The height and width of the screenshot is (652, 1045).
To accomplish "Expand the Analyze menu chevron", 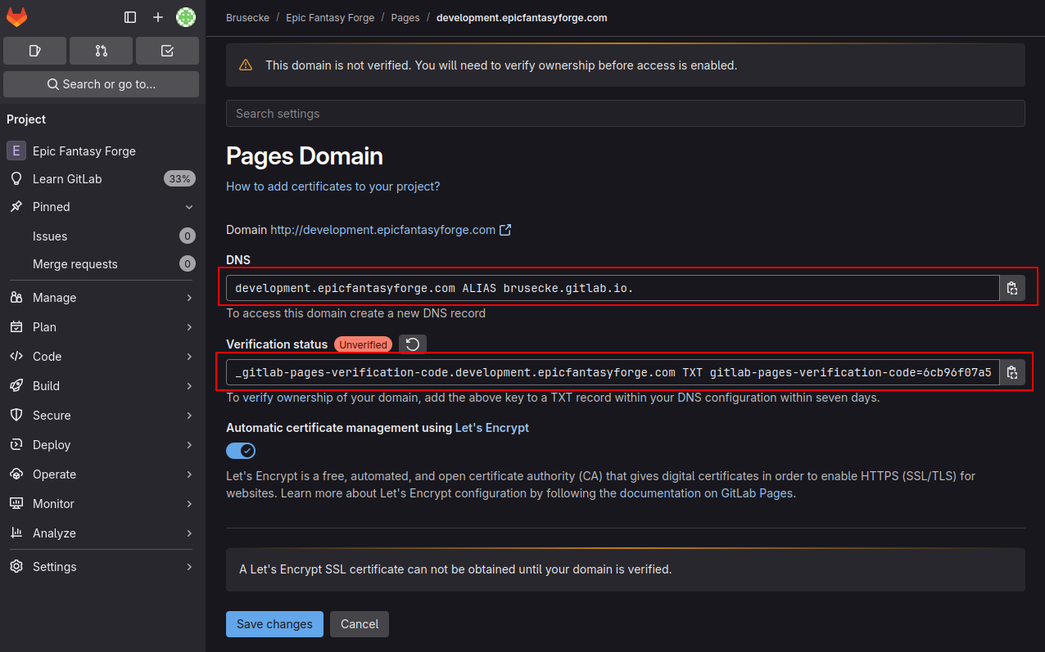I will (x=189, y=533).
